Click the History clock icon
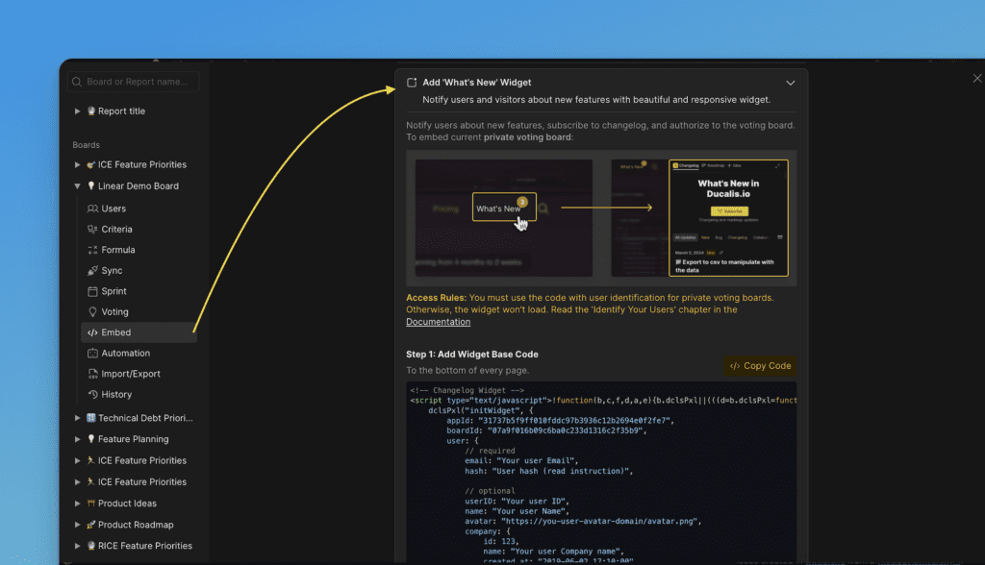Screen dimensions: 985x565 tap(94, 394)
